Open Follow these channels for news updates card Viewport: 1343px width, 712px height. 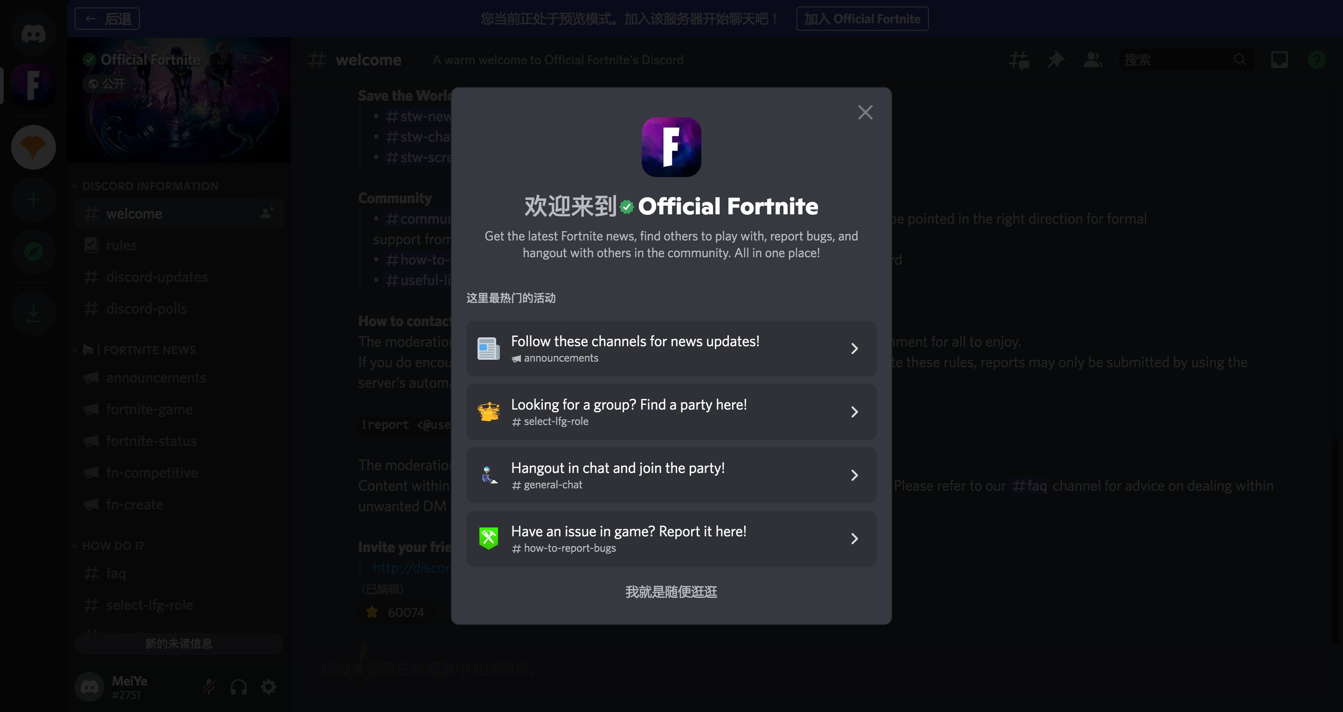point(671,349)
